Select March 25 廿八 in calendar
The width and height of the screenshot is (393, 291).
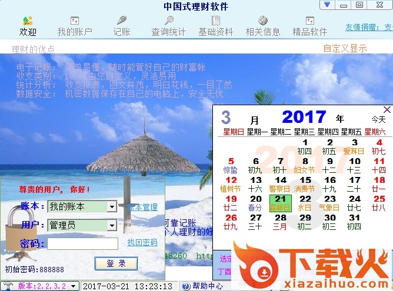(x=379, y=203)
